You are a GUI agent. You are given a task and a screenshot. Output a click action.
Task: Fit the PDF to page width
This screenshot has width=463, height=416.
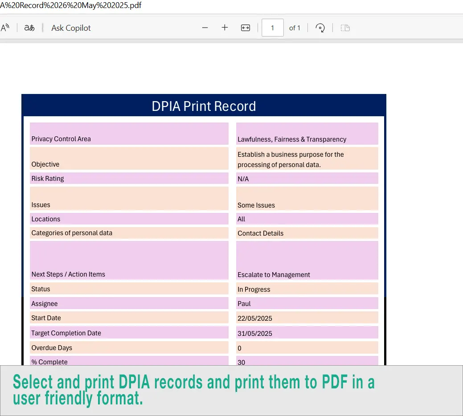click(x=245, y=27)
